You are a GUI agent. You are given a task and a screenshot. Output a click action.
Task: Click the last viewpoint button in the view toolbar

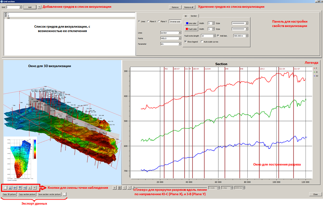(x=35, y=188)
